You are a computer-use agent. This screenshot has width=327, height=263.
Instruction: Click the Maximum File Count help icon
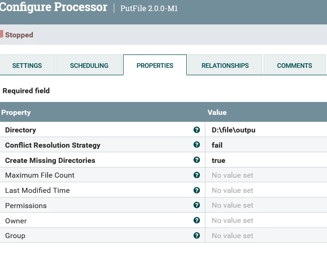point(197,175)
